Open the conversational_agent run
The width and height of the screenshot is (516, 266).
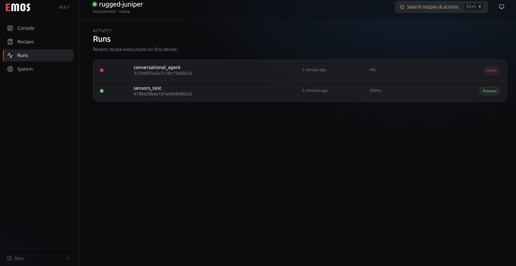click(x=300, y=70)
